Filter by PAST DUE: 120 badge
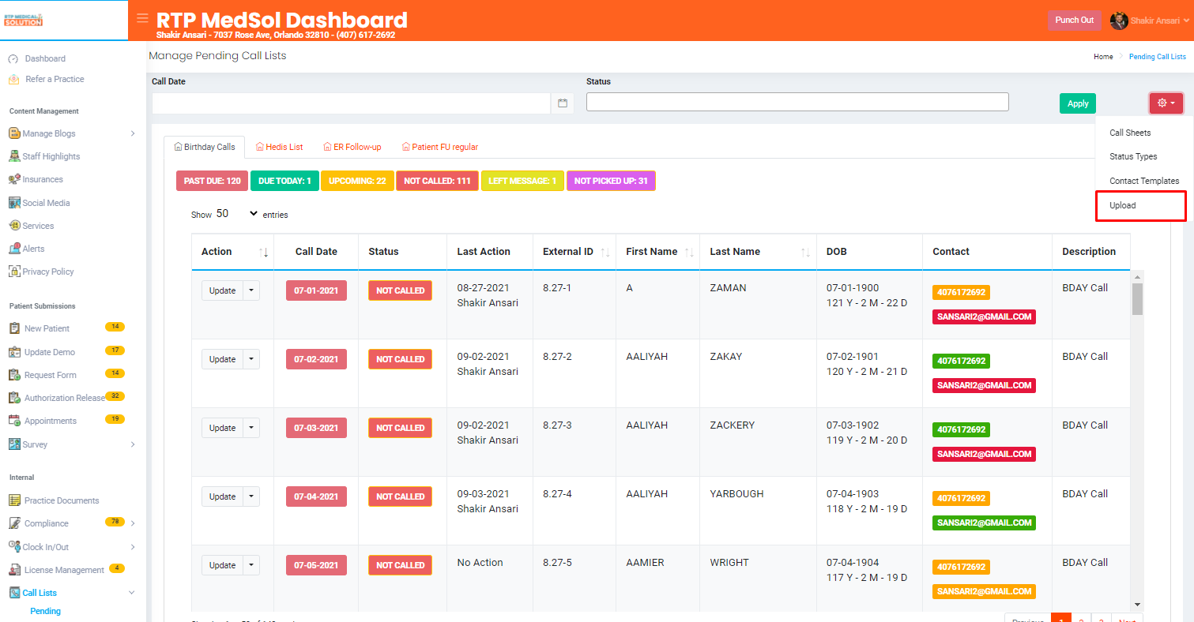1194x622 pixels. (x=212, y=181)
